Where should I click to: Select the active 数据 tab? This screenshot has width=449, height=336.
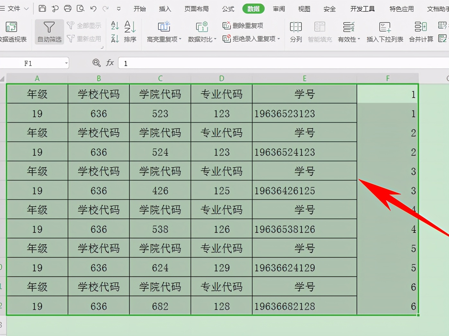253,9
